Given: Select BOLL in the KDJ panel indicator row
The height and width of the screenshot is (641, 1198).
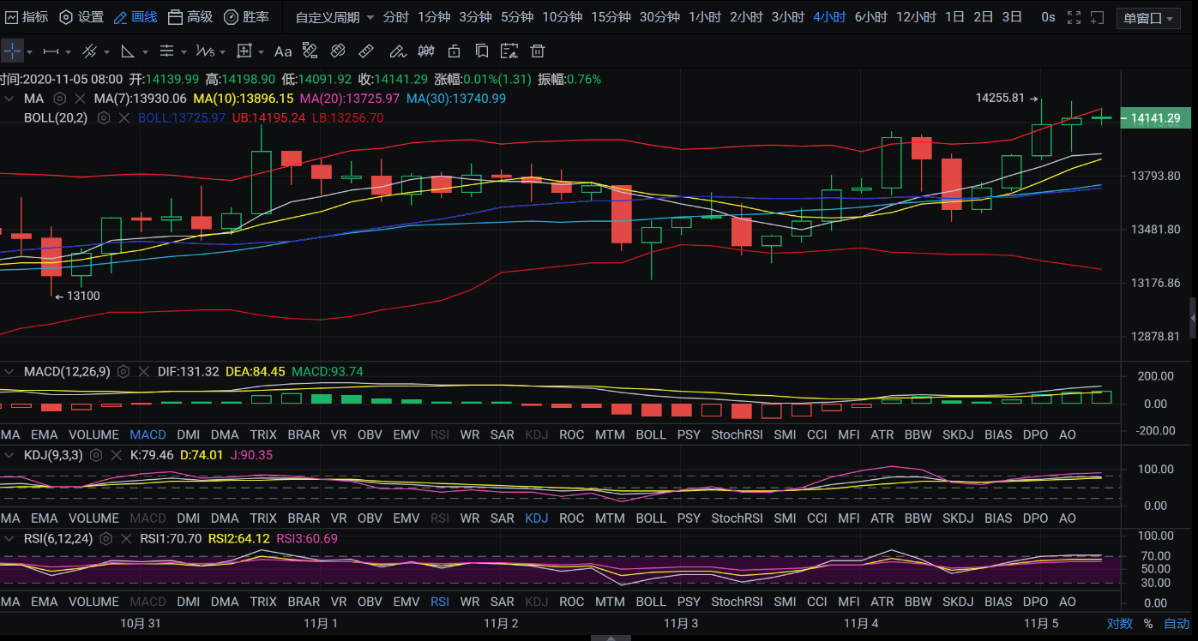Looking at the screenshot, I should pos(651,518).
